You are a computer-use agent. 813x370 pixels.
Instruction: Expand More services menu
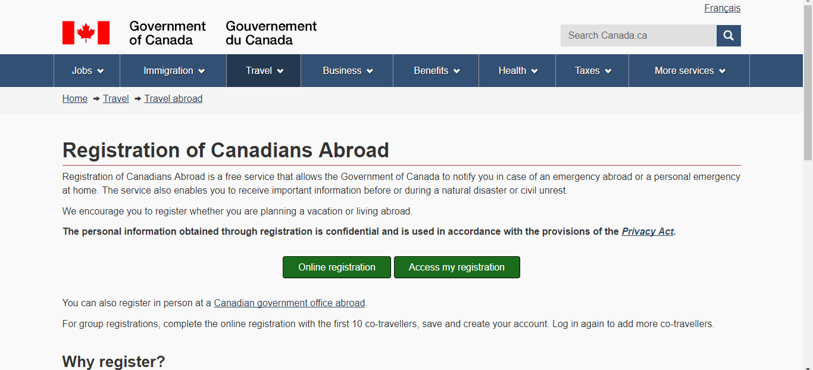(689, 71)
